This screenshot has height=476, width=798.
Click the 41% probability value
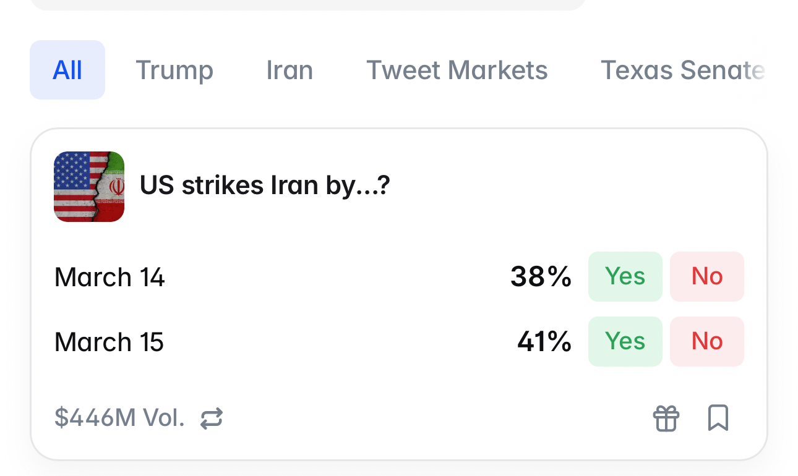(544, 342)
